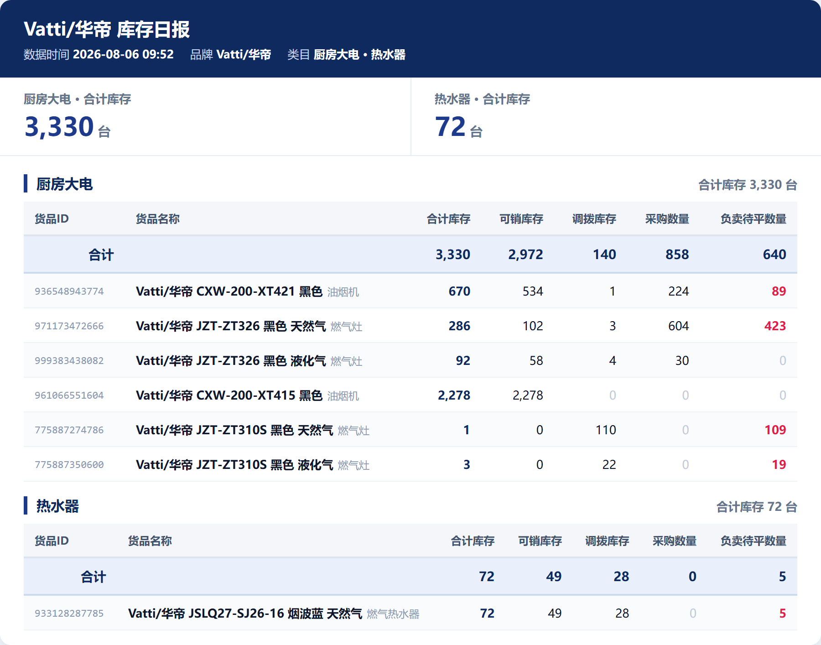The height and width of the screenshot is (645, 821).
Task: Click product ID 971173472666
Action: tap(69, 326)
